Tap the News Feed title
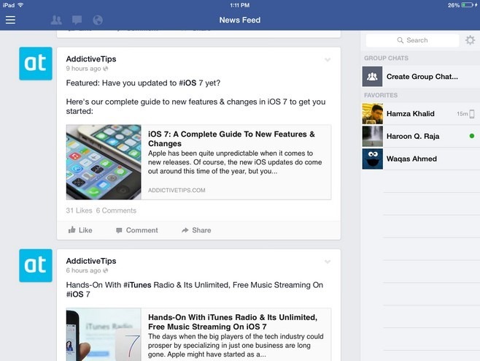The height and width of the screenshot is (361, 480). click(240, 20)
